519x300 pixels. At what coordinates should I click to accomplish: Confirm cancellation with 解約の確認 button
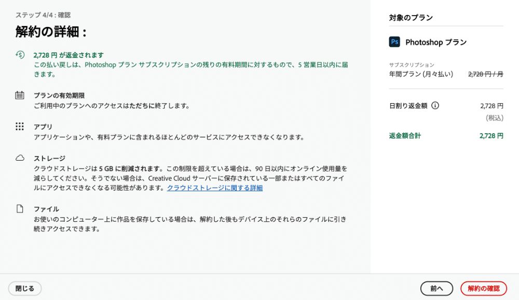[483, 289]
